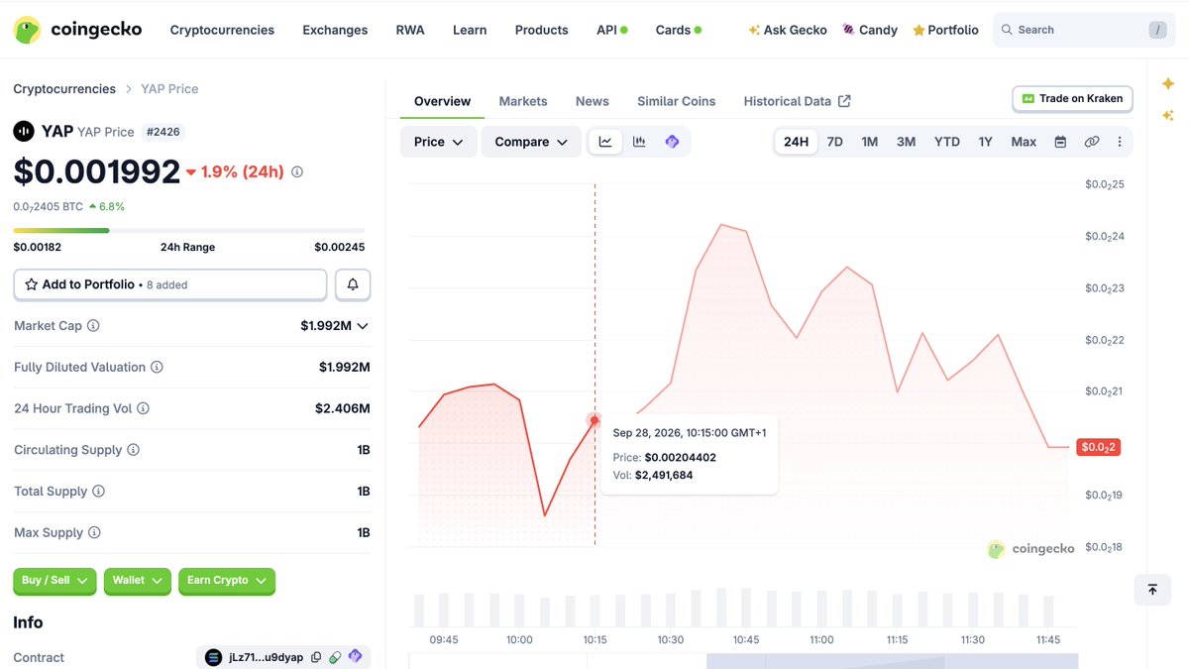The height and width of the screenshot is (669, 1189).
Task: Select the Max time range
Action: pos(1024,142)
